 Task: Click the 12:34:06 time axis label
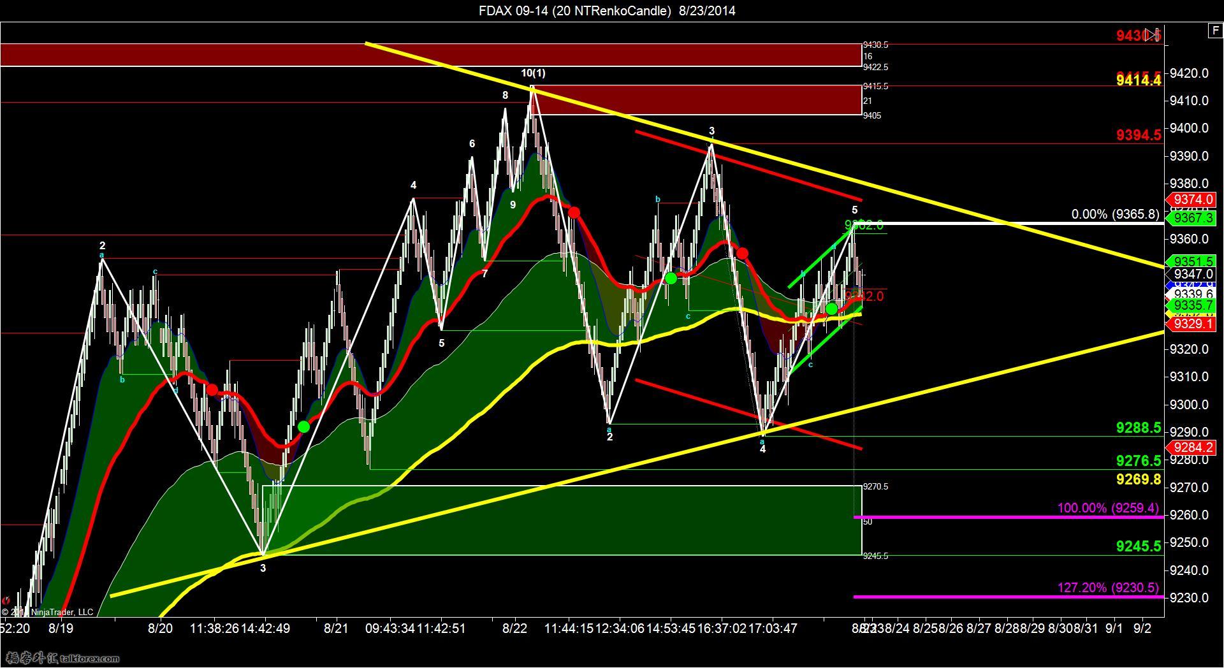[x=620, y=628]
